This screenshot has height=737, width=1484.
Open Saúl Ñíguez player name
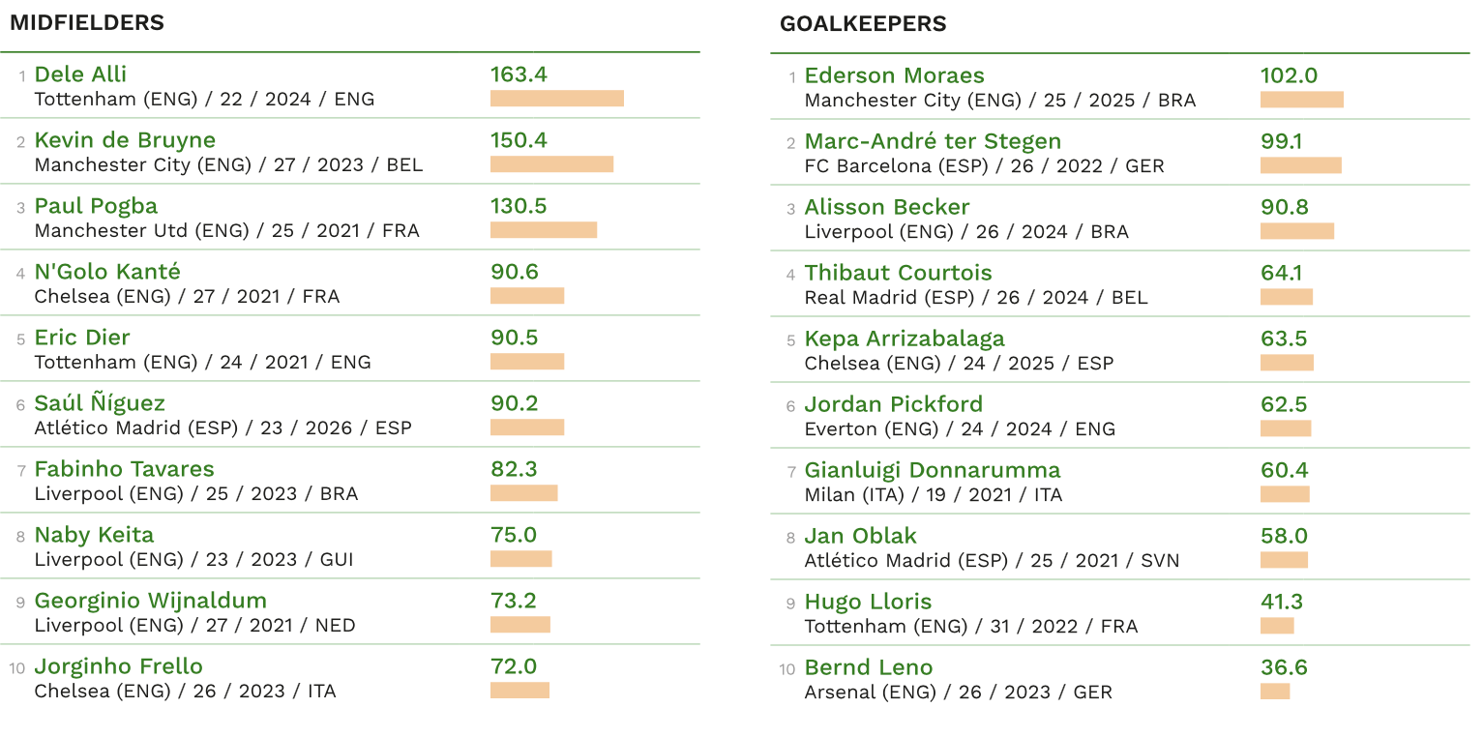point(100,403)
